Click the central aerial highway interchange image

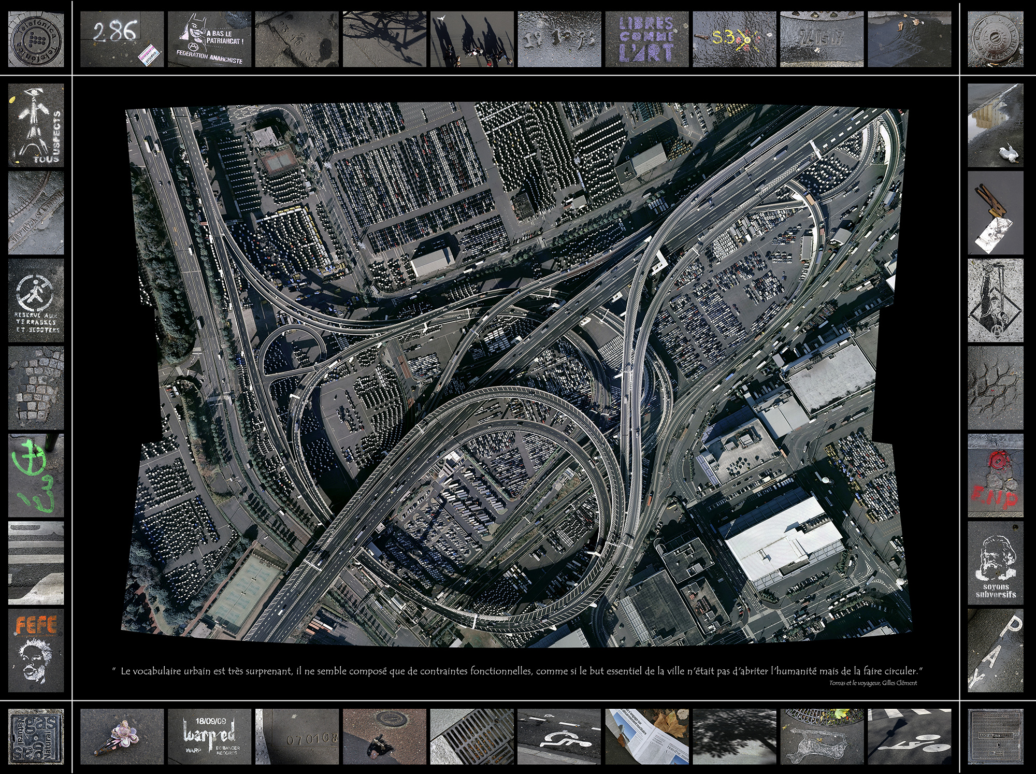[x=516, y=374]
